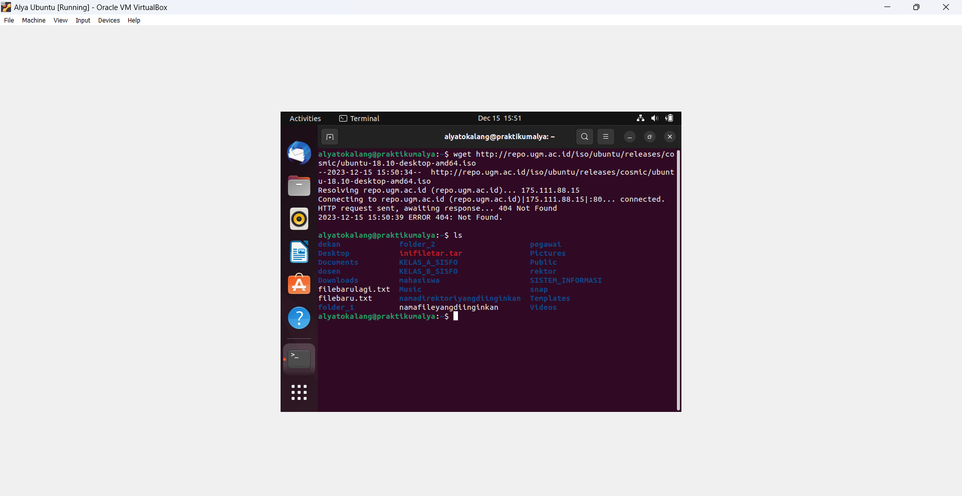Launch the Files manager from the dock
The height and width of the screenshot is (496, 962).
click(x=299, y=186)
